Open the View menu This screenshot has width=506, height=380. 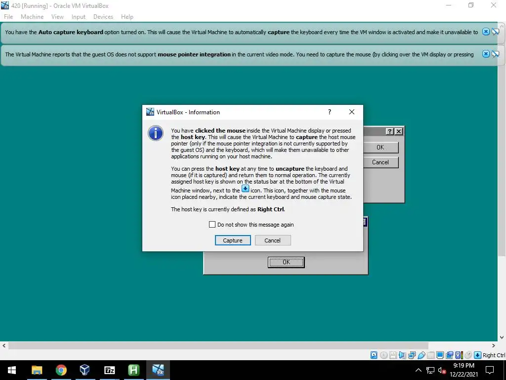point(57,17)
